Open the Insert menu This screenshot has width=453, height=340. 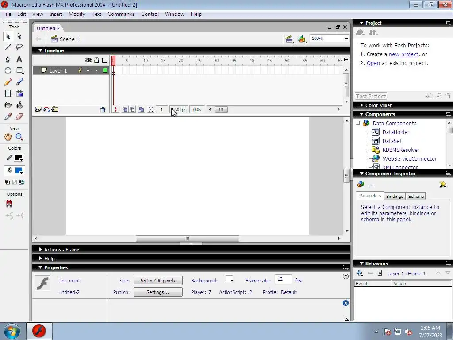pyautogui.click(x=56, y=14)
